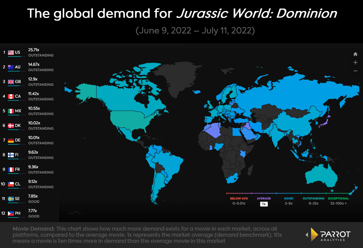Select the 10.55x demand value
363x248 pixels.
tap(34, 108)
